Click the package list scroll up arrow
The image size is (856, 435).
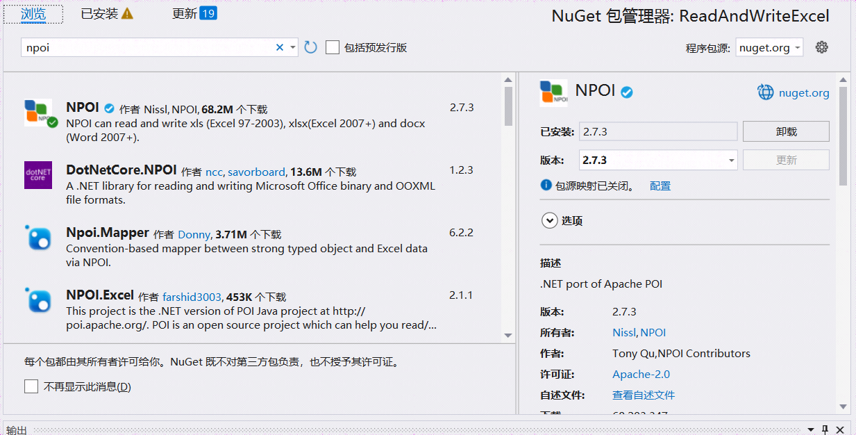[508, 79]
